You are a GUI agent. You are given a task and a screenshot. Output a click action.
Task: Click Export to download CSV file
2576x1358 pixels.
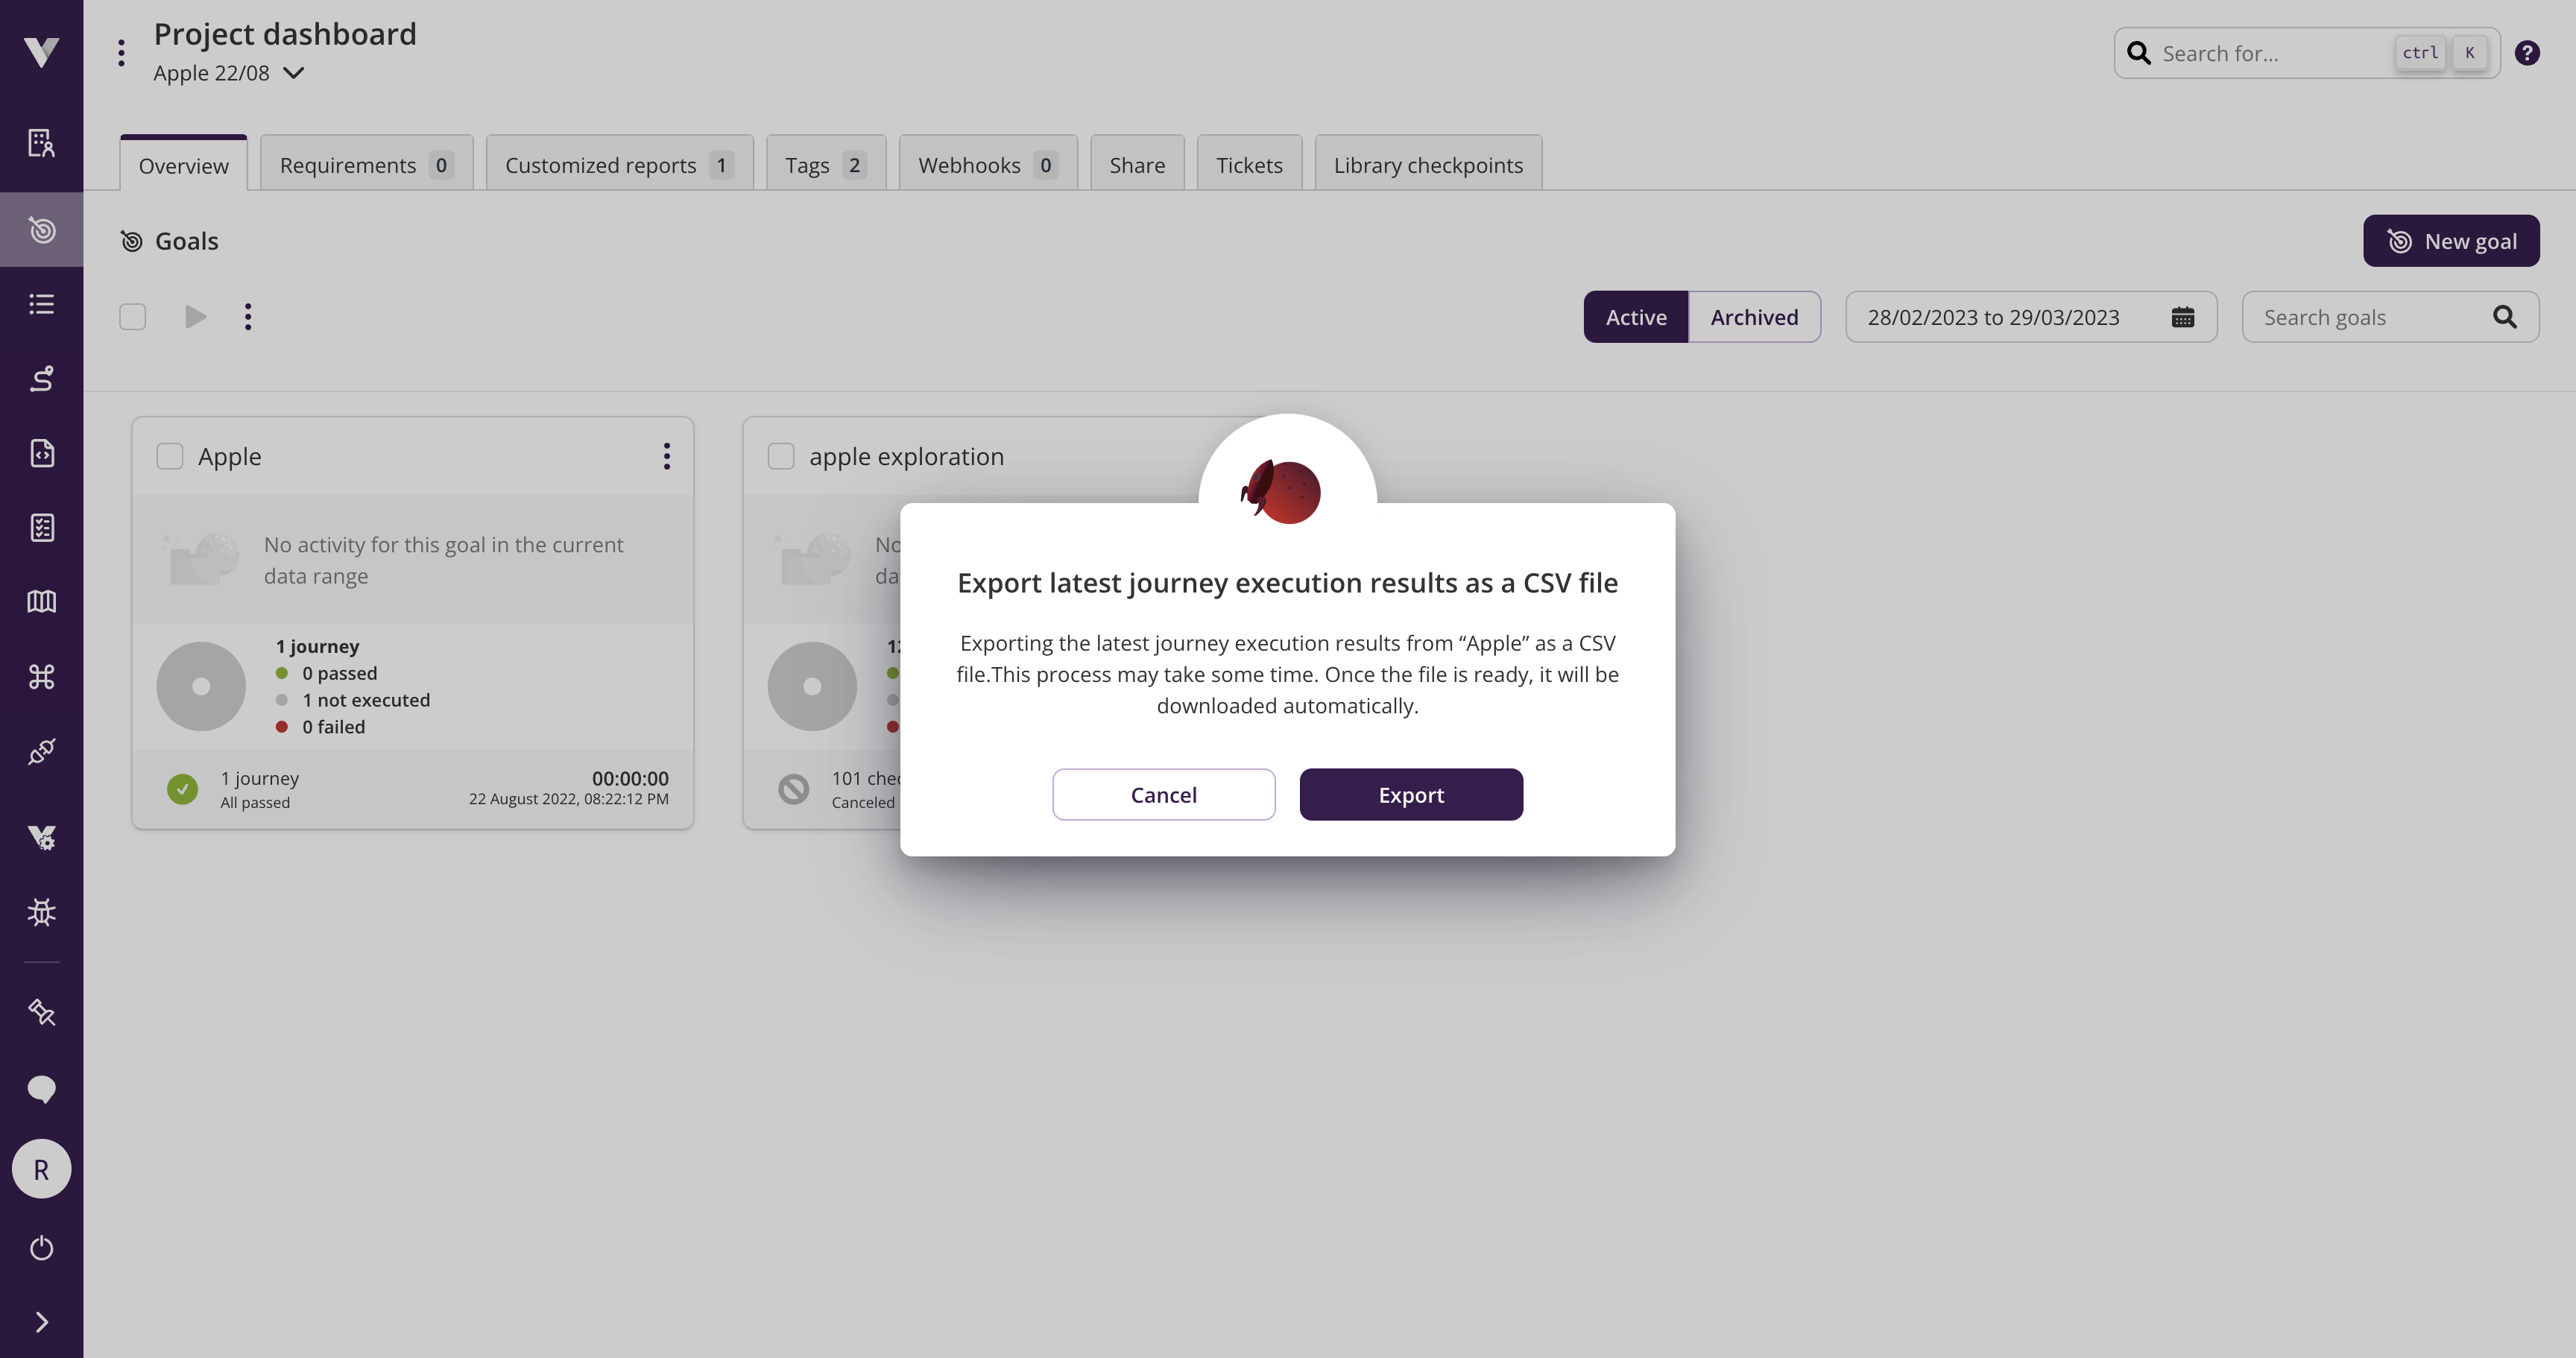[1411, 794]
